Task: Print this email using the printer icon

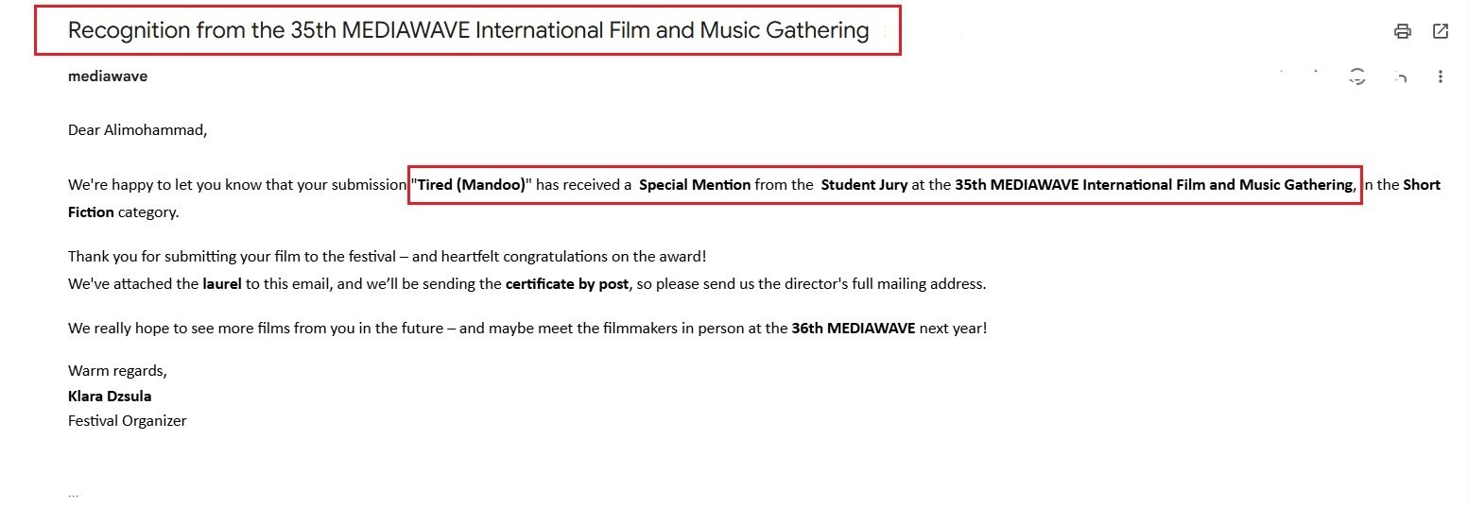Action: (x=1402, y=31)
